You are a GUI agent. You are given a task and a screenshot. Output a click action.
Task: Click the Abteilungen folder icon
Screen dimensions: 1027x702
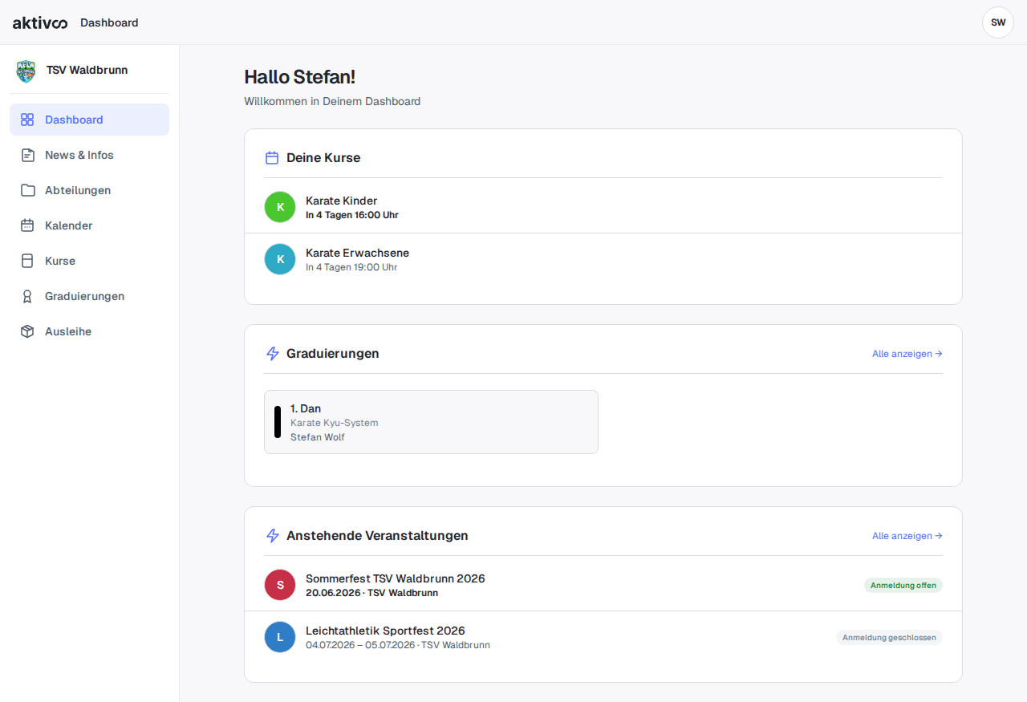click(x=27, y=190)
